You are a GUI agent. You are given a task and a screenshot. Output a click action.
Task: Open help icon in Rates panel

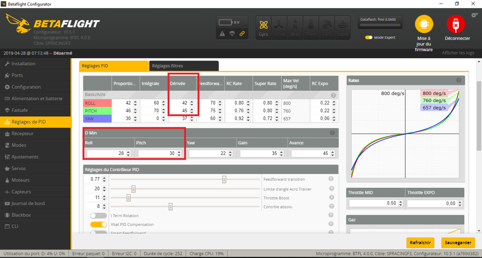[458, 80]
